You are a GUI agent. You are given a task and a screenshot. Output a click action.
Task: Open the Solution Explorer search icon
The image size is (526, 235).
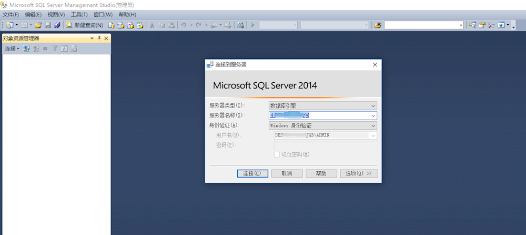(472, 25)
